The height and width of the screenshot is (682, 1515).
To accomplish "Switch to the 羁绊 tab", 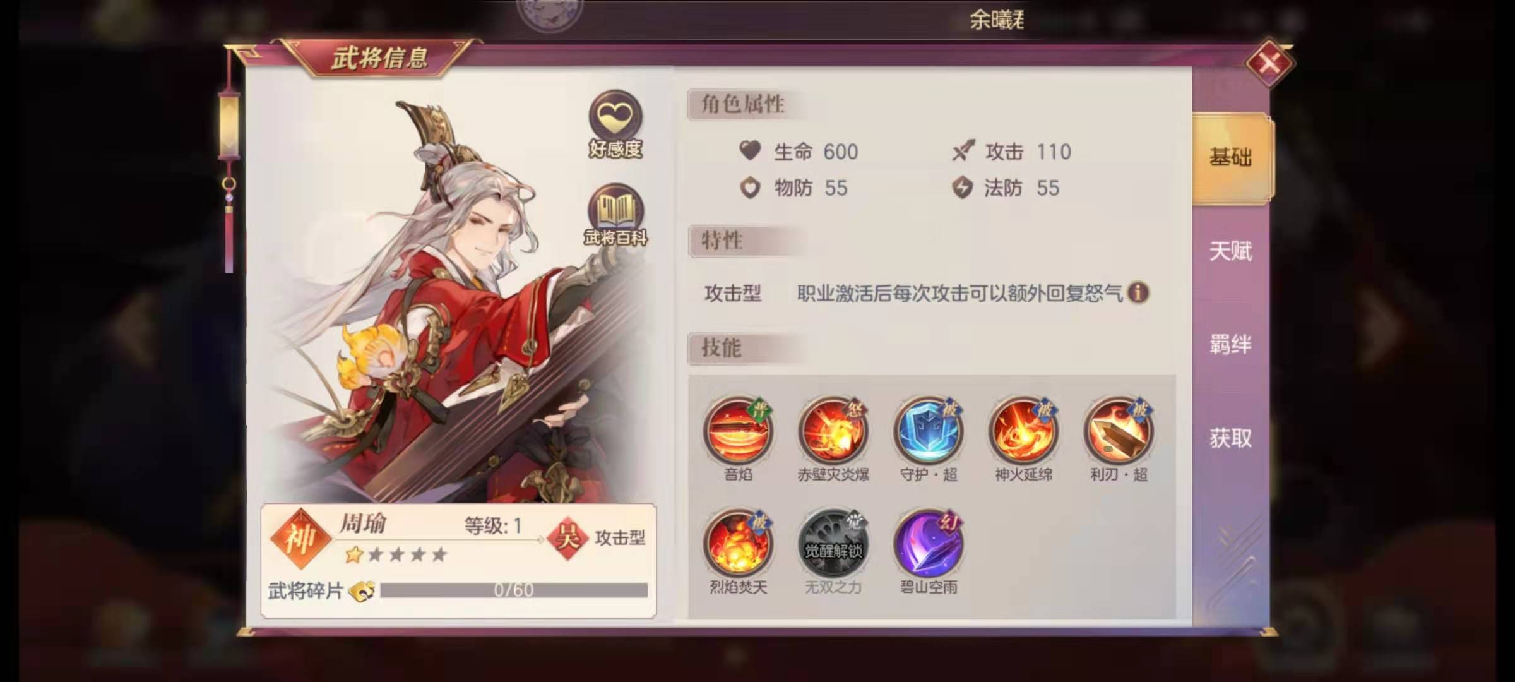I will coord(1231,345).
